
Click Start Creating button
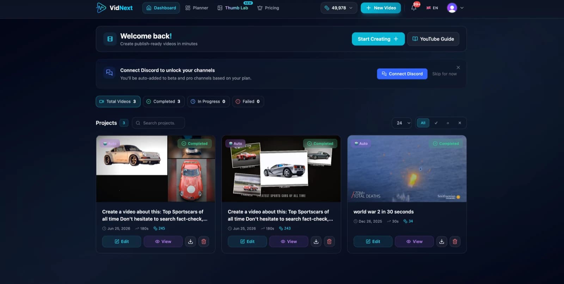pyautogui.click(x=378, y=39)
